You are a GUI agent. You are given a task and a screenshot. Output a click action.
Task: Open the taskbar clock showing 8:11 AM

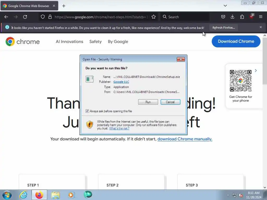pyautogui.click(x=253, y=195)
